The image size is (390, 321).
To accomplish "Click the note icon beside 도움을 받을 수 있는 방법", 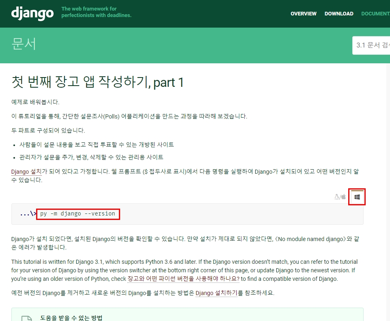I will [26, 318].
